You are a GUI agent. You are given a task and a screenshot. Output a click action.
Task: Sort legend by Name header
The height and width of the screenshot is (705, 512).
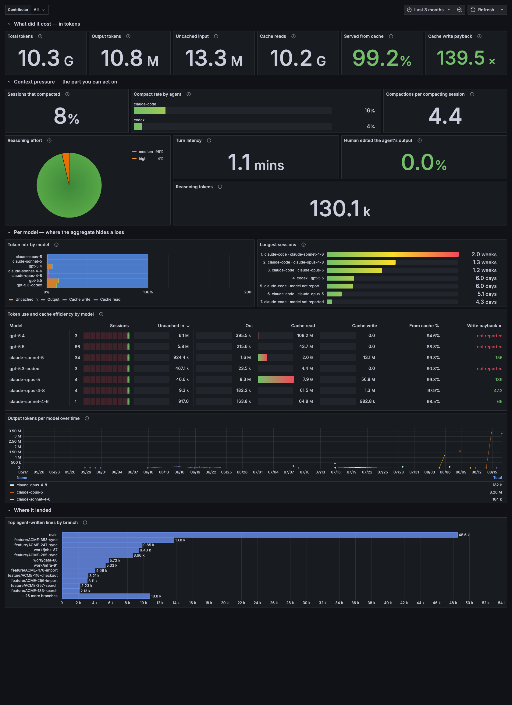click(x=22, y=477)
